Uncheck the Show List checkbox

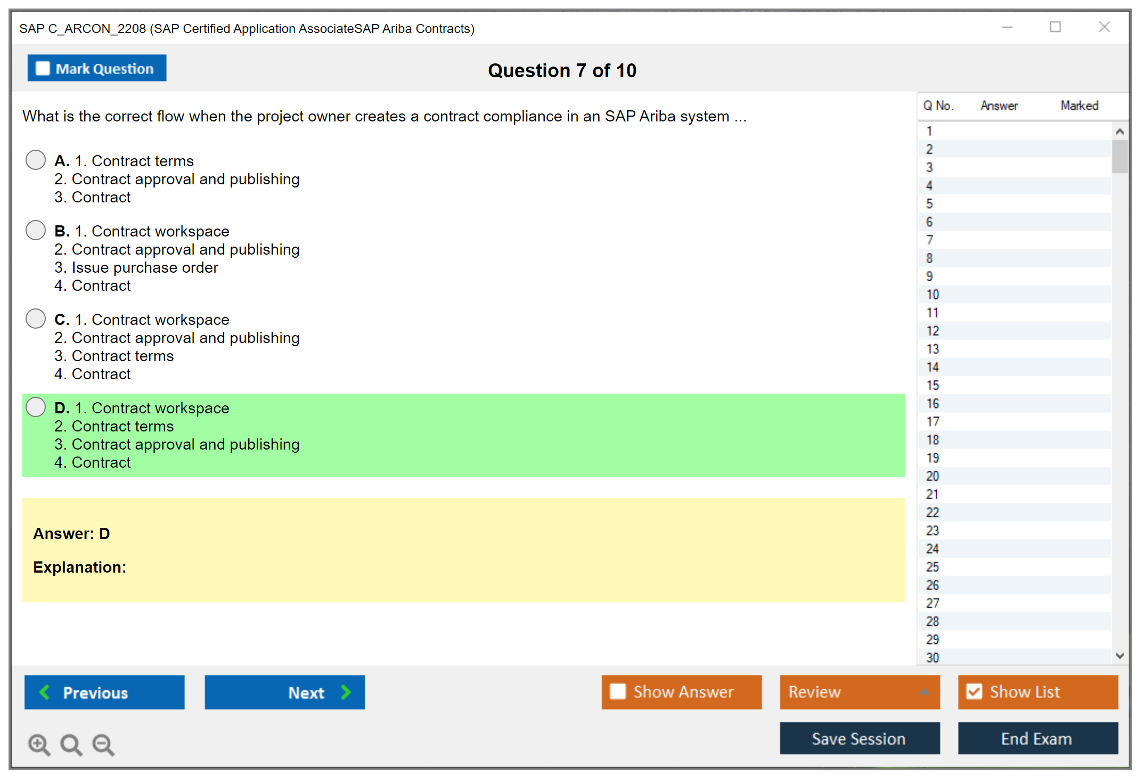point(974,691)
